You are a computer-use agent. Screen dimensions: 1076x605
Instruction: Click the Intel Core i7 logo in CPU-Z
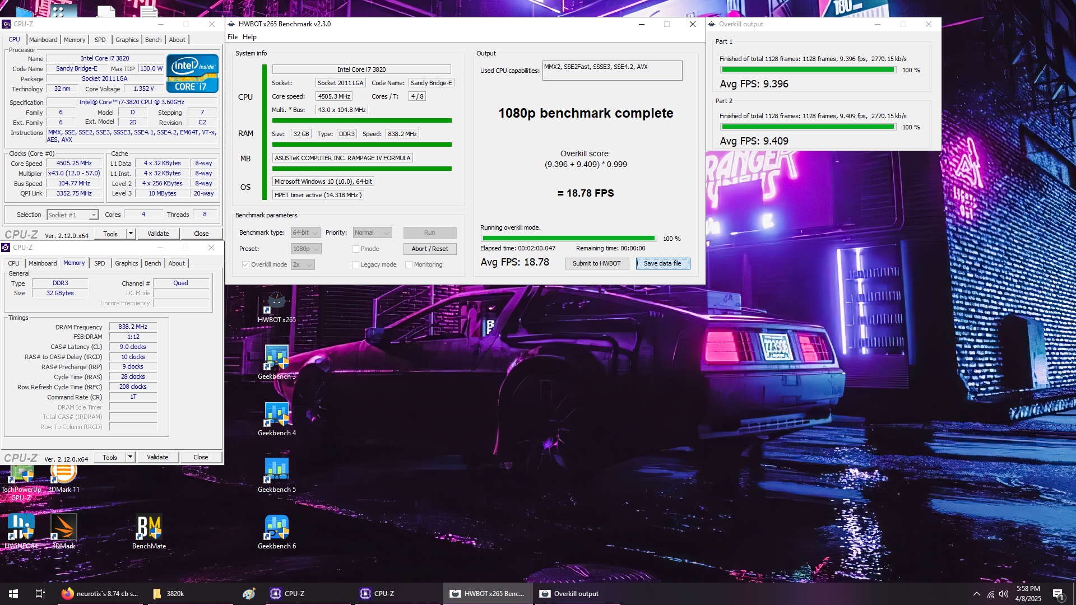(192, 73)
